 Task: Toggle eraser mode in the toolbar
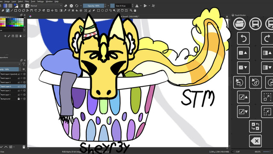tap(66, 6)
